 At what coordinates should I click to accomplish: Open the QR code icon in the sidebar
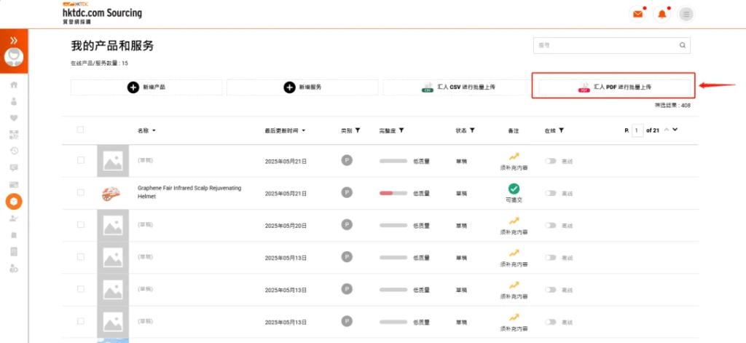pos(14,135)
